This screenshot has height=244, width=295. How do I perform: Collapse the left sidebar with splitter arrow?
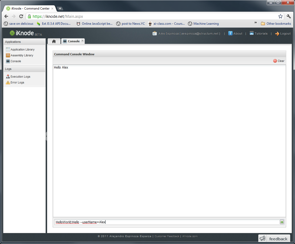click(46, 136)
